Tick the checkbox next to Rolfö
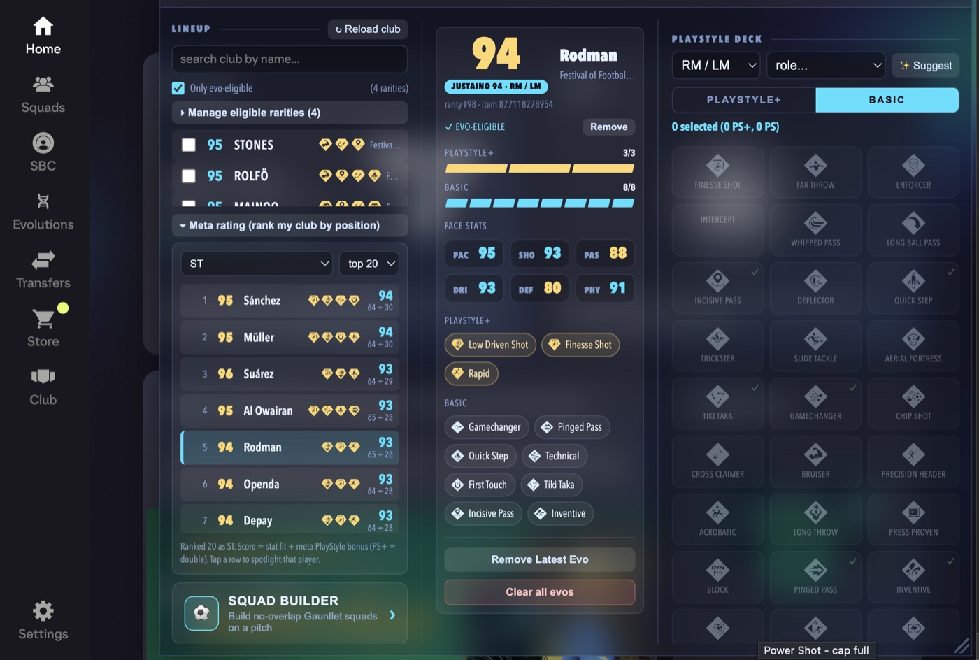979x660 pixels. 189,175
